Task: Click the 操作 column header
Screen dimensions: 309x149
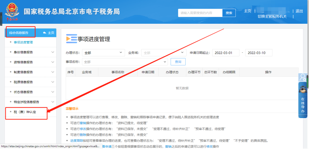Action: click(x=268, y=72)
